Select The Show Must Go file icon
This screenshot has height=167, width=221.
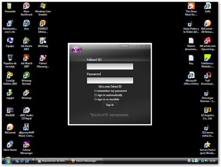pyautogui.click(x=191, y=6)
